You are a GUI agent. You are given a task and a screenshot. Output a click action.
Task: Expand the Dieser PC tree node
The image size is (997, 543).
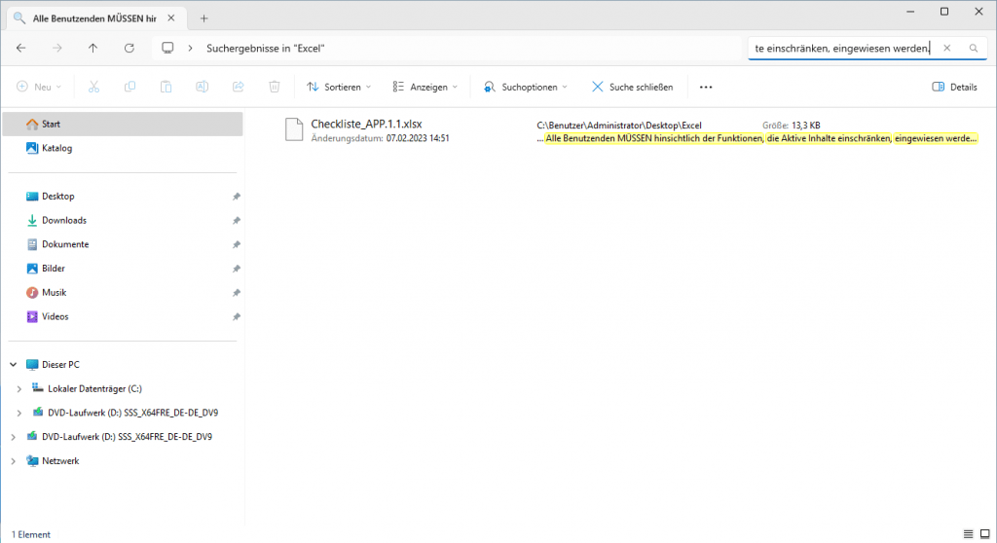[x=14, y=365]
